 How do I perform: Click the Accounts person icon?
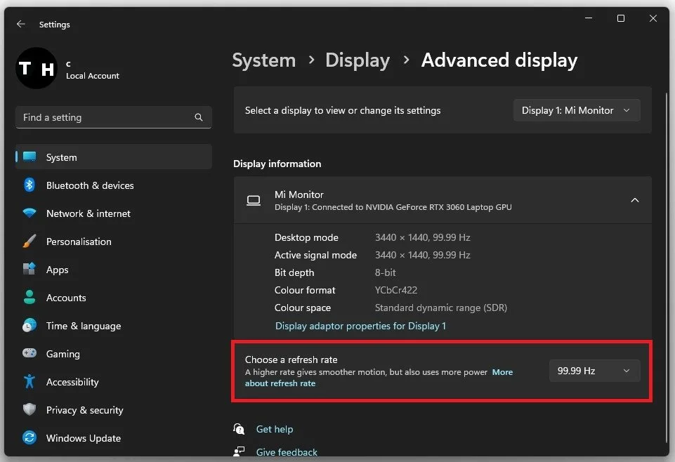point(30,297)
